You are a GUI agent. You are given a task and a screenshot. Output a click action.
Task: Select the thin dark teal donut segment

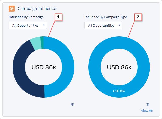pyautogui.click(x=42, y=42)
